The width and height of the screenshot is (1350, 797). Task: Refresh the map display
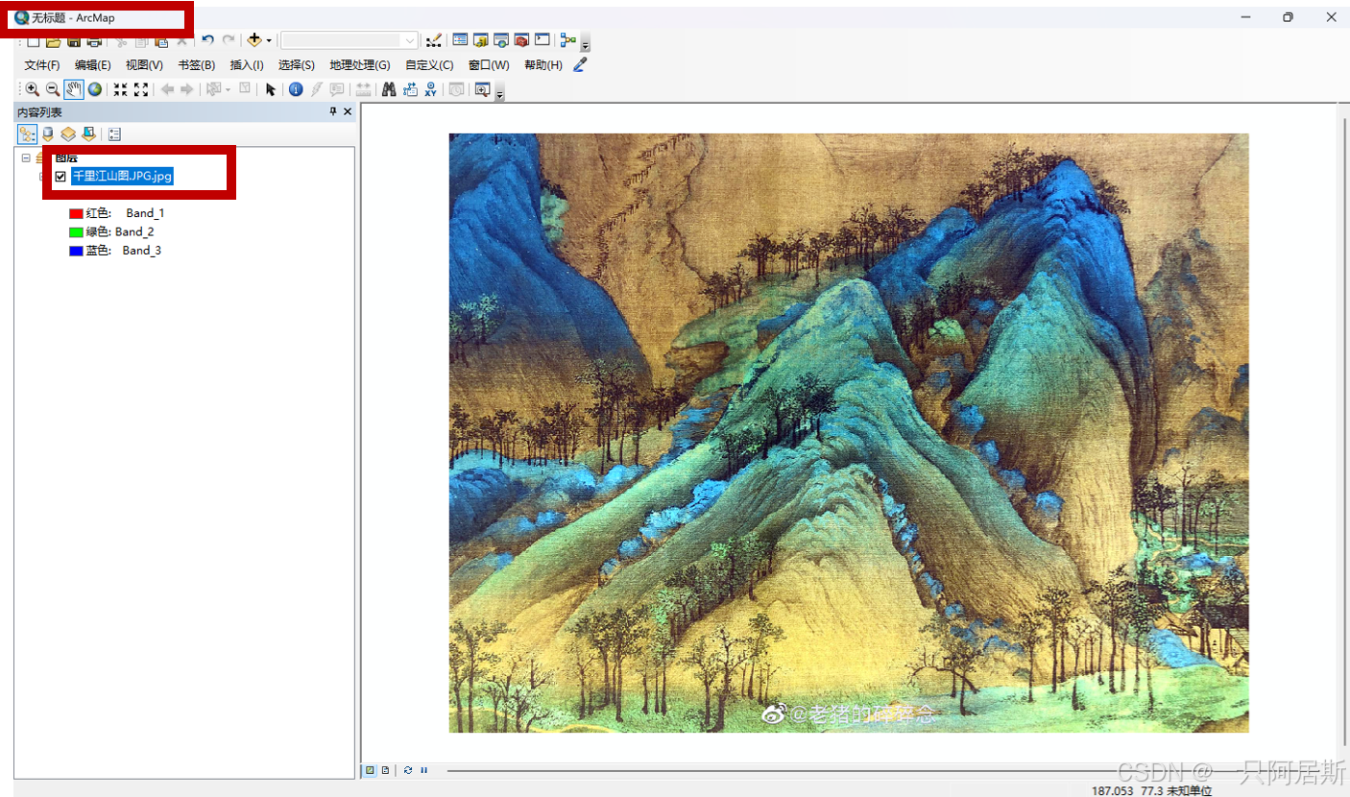tap(408, 770)
